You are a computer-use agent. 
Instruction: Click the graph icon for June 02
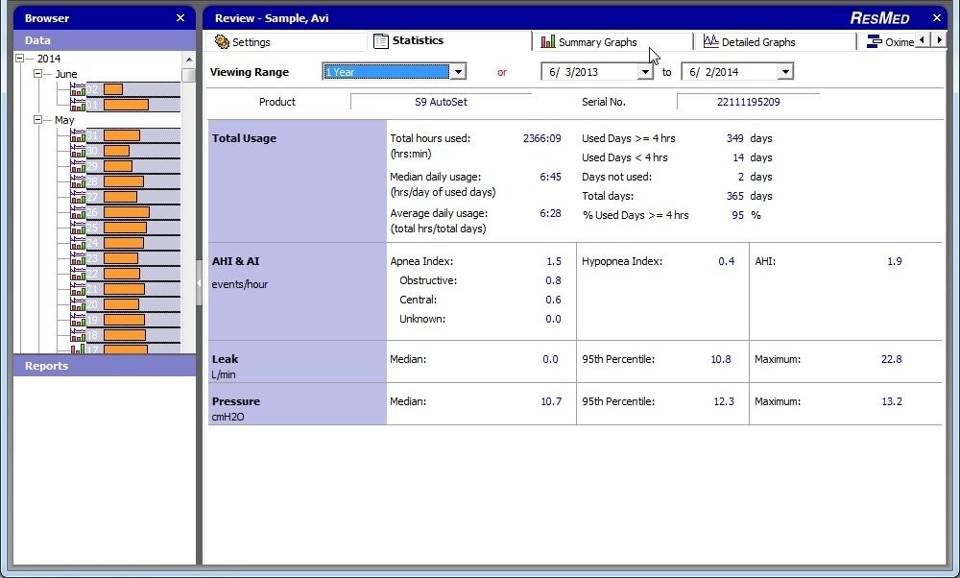[78, 89]
